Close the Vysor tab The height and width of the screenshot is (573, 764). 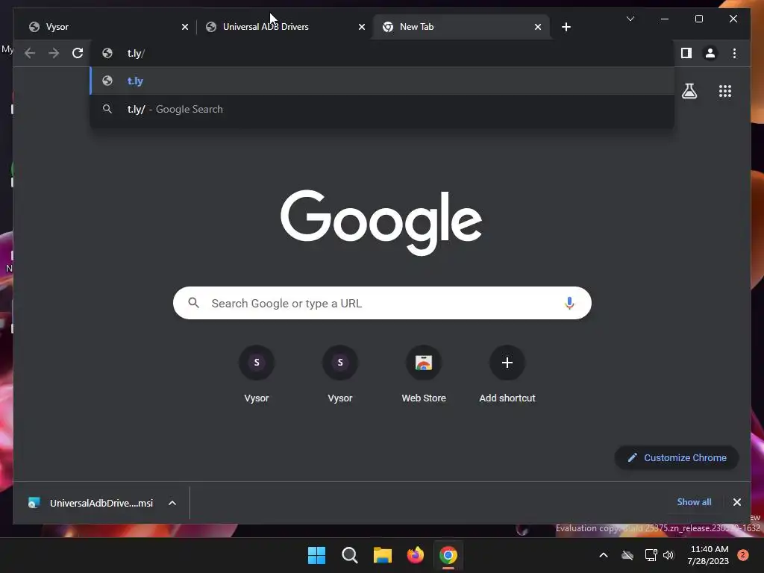pos(185,27)
